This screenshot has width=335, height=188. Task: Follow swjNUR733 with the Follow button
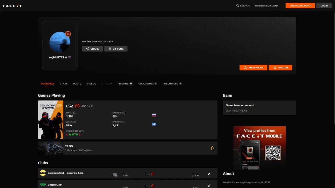click(x=280, y=67)
